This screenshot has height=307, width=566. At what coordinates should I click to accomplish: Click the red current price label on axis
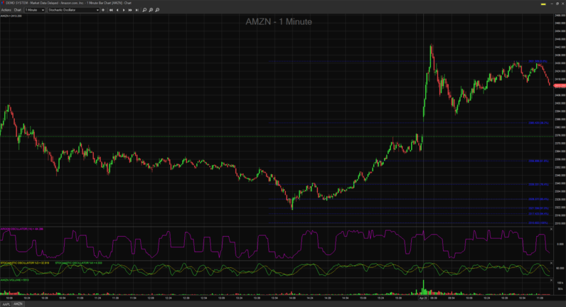559,86
